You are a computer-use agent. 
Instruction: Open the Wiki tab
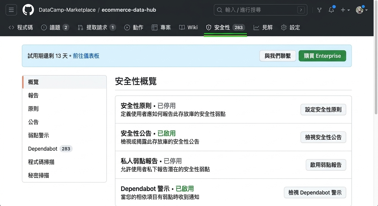(x=188, y=27)
